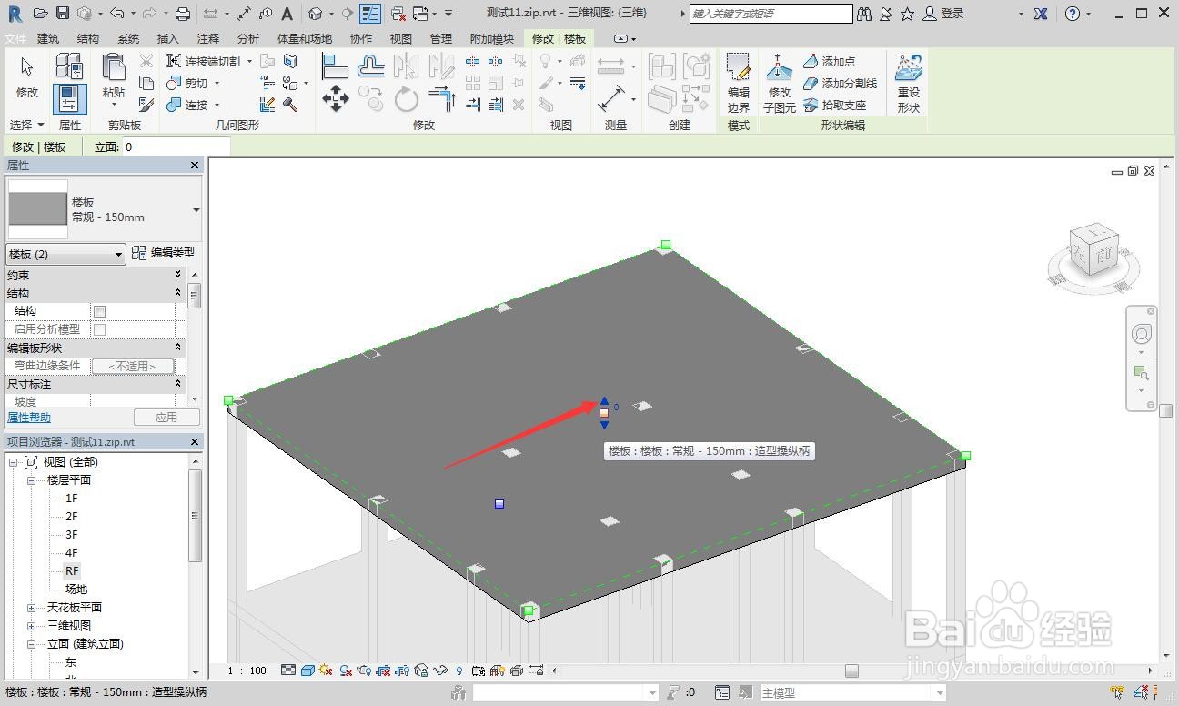The width and height of the screenshot is (1179, 706).
Task: Open the 文件 file menu
Action: coord(15,39)
